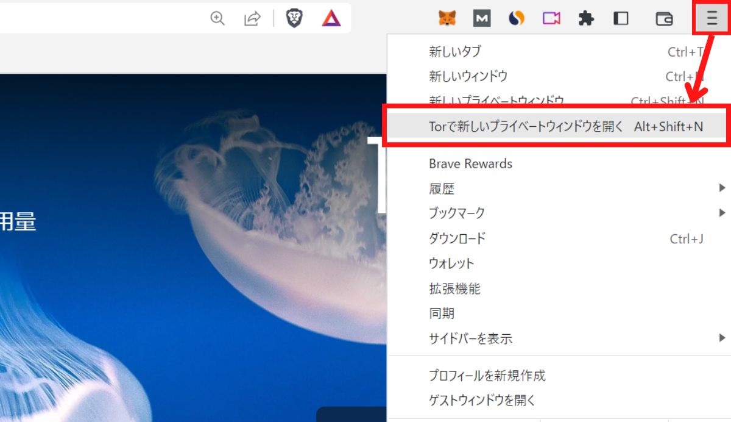Show the sidebar panel icon

(x=621, y=18)
